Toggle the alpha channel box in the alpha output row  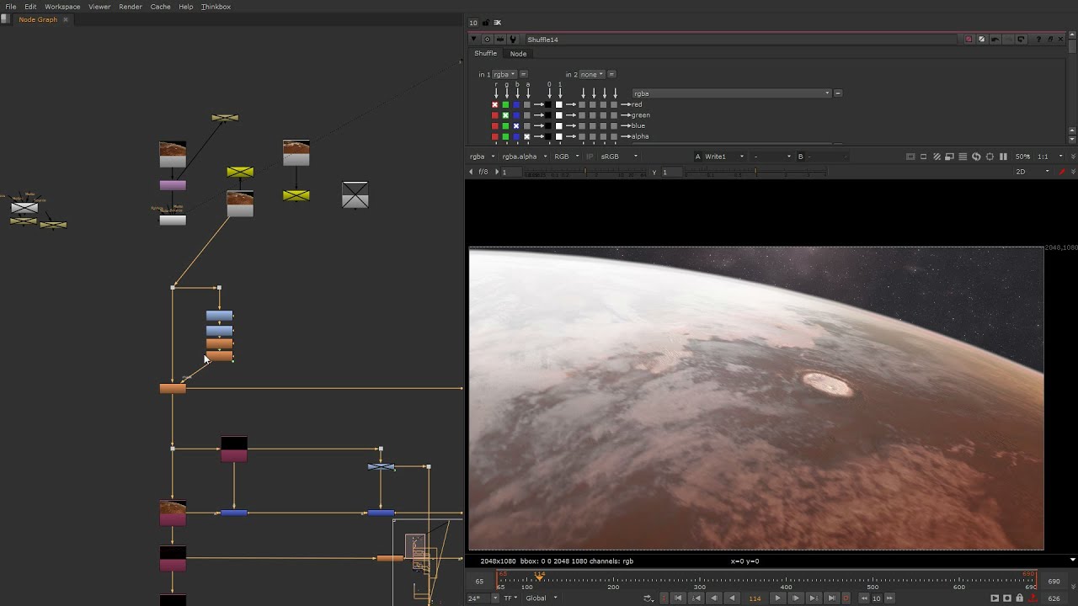[527, 136]
